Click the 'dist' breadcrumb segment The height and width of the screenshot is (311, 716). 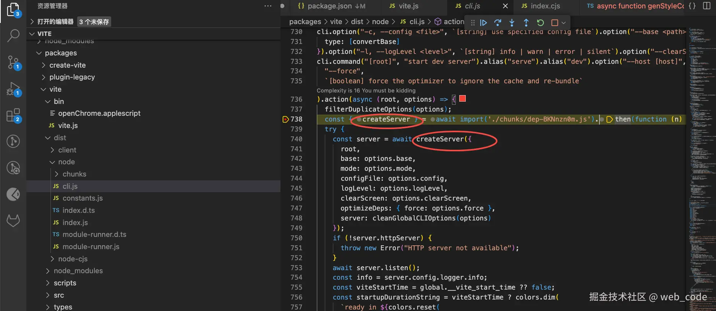click(x=357, y=22)
